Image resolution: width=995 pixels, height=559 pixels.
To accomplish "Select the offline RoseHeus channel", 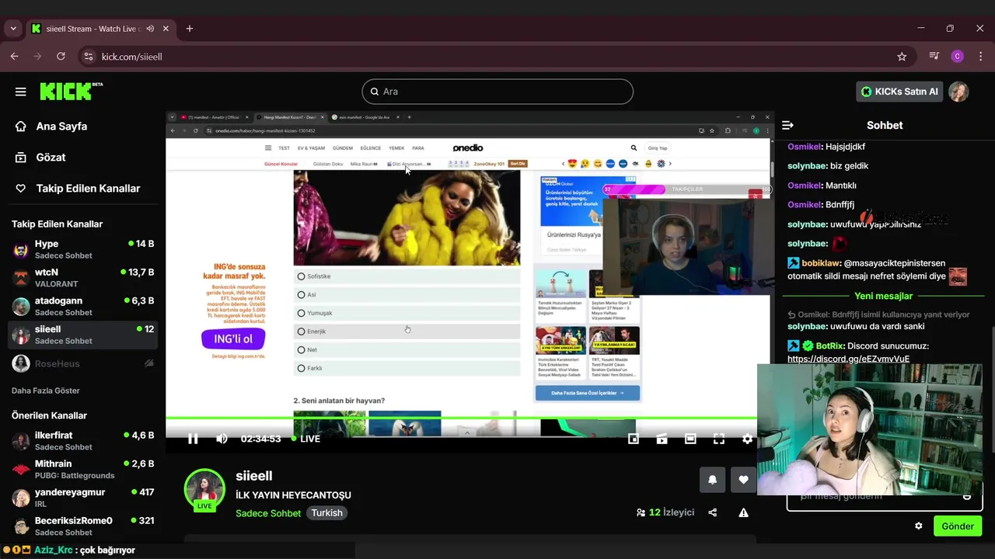I will pos(83,363).
